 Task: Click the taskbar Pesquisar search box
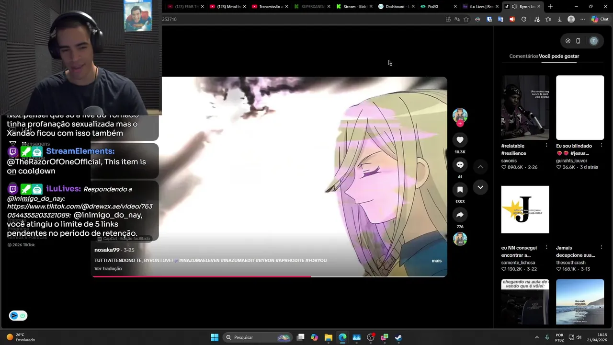click(x=258, y=337)
